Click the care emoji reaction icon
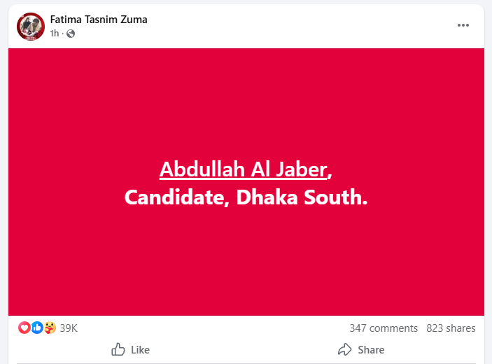Image resolution: width=492 pixels, height=364 pixels. (50, 328)
